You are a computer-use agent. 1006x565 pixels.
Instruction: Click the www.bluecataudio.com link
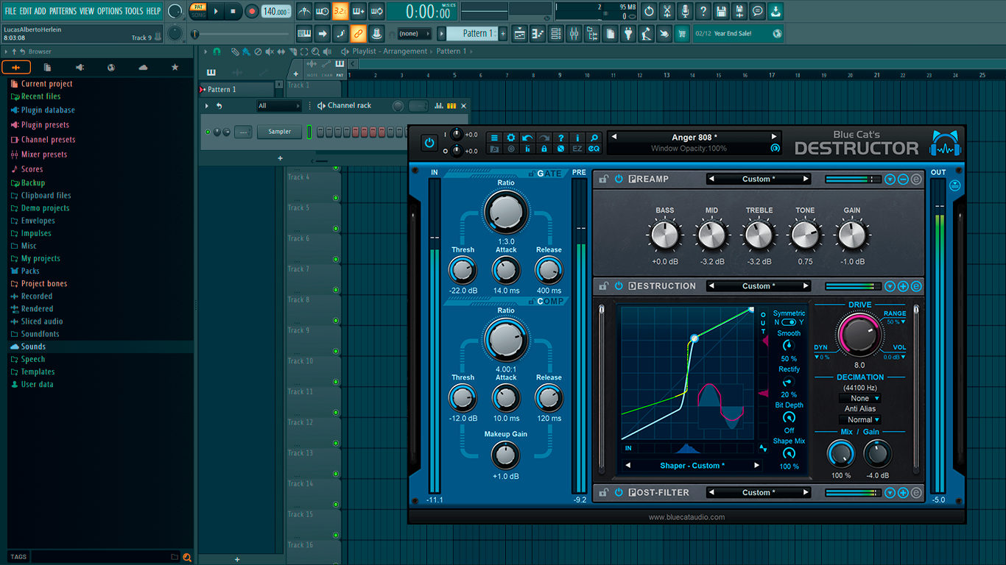686,517
